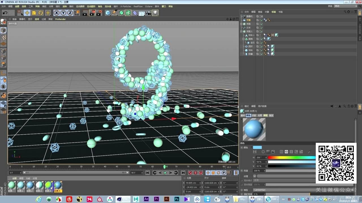Select the Rotate tool icon

pyautogui.click(x=41, y=13)
